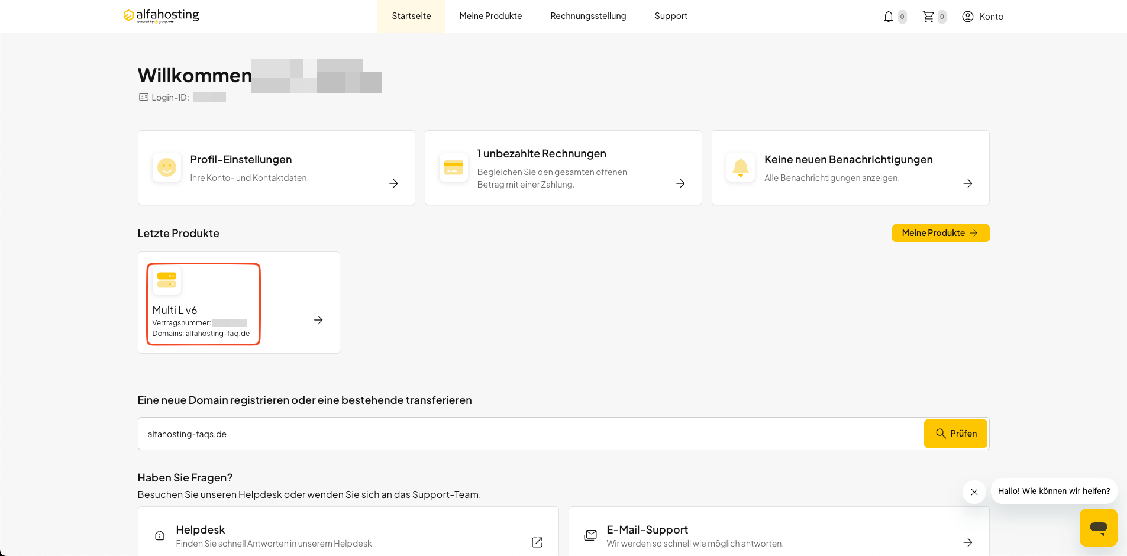Viewport: 1127px width, 556px height.
Task: Open the yellow chat widget button
Action: point(1099,528)
